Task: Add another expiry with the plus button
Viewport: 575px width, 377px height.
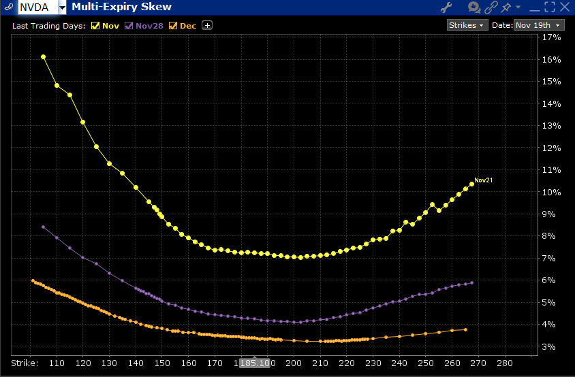Action: [x=207, y=25]
